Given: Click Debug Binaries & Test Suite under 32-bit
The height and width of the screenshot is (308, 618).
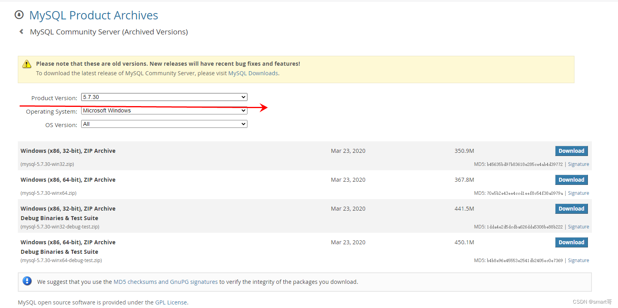Looking at the screenshot, I should point(59,218).
